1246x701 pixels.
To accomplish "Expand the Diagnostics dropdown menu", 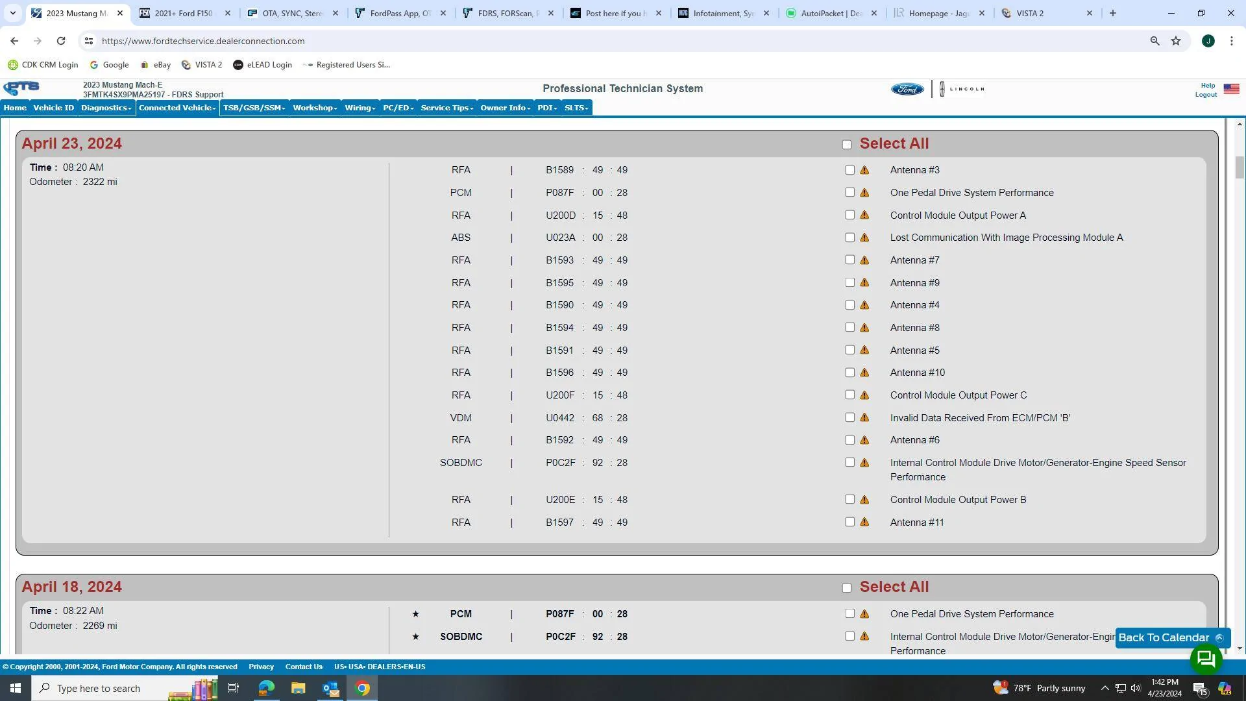I will (x=106, y=108).
